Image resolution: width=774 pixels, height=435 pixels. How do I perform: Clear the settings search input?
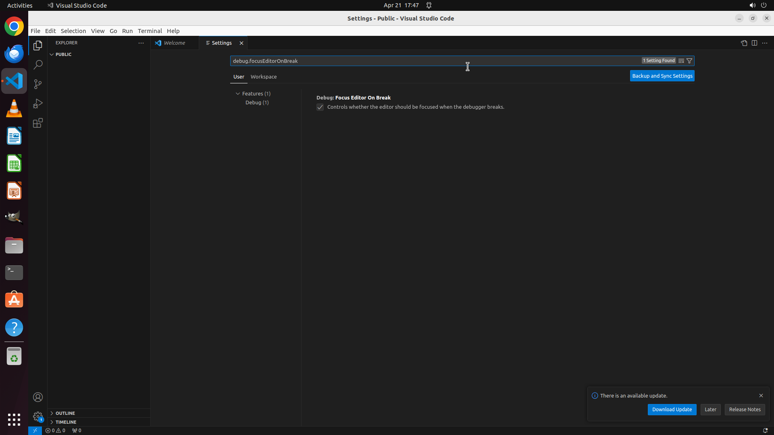point(681,61)
